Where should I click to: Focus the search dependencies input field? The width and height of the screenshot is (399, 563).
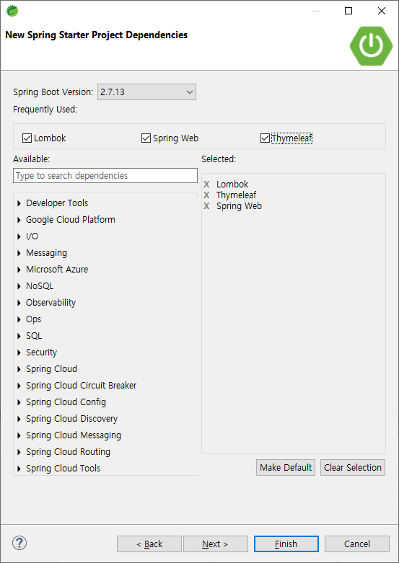105,176
